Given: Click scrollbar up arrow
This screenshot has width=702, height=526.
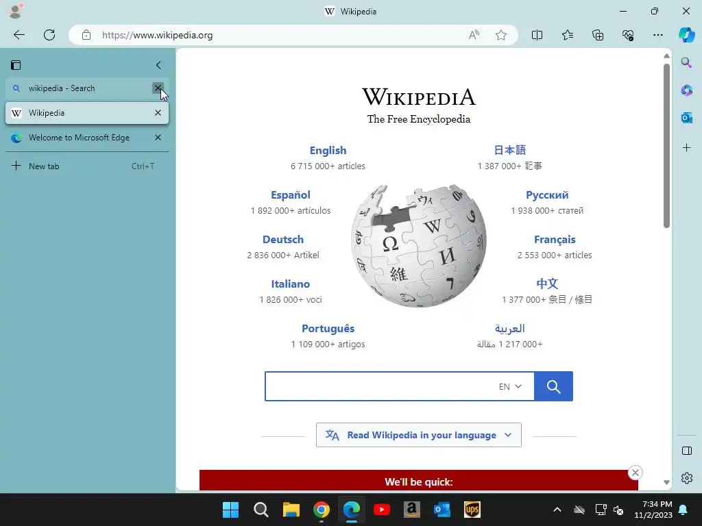Looking at the screenshot, I should click(666, 56).
